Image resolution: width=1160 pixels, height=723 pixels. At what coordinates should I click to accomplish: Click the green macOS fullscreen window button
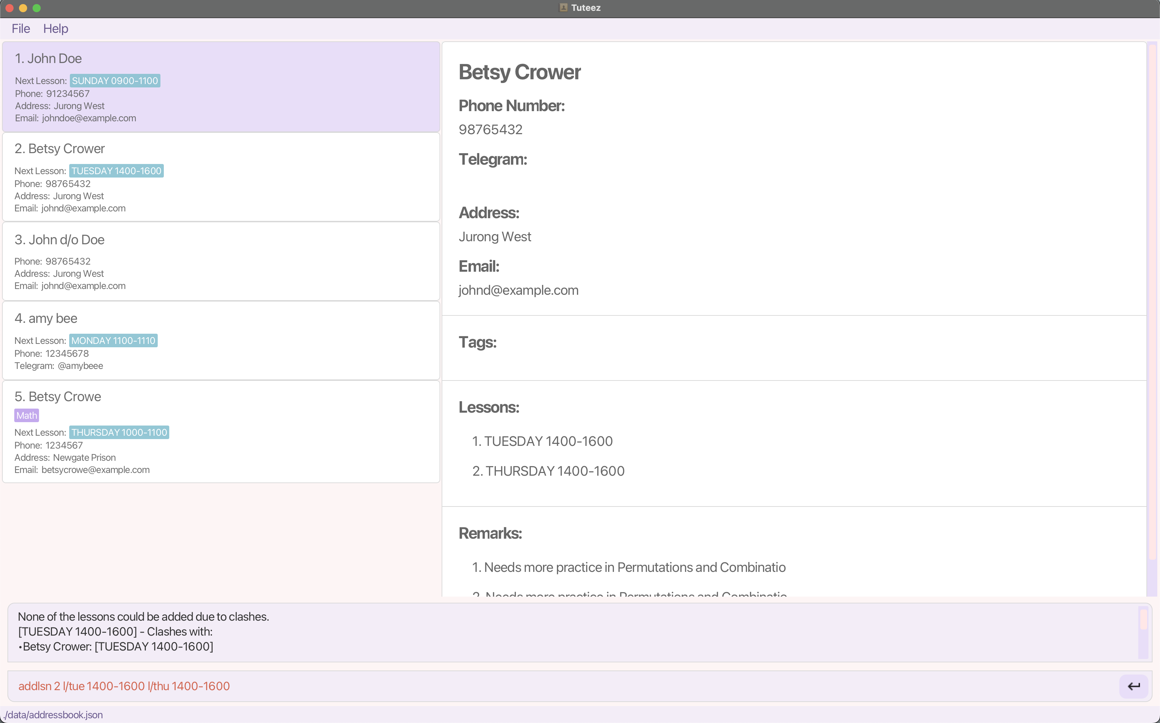(x=36, y=8)
